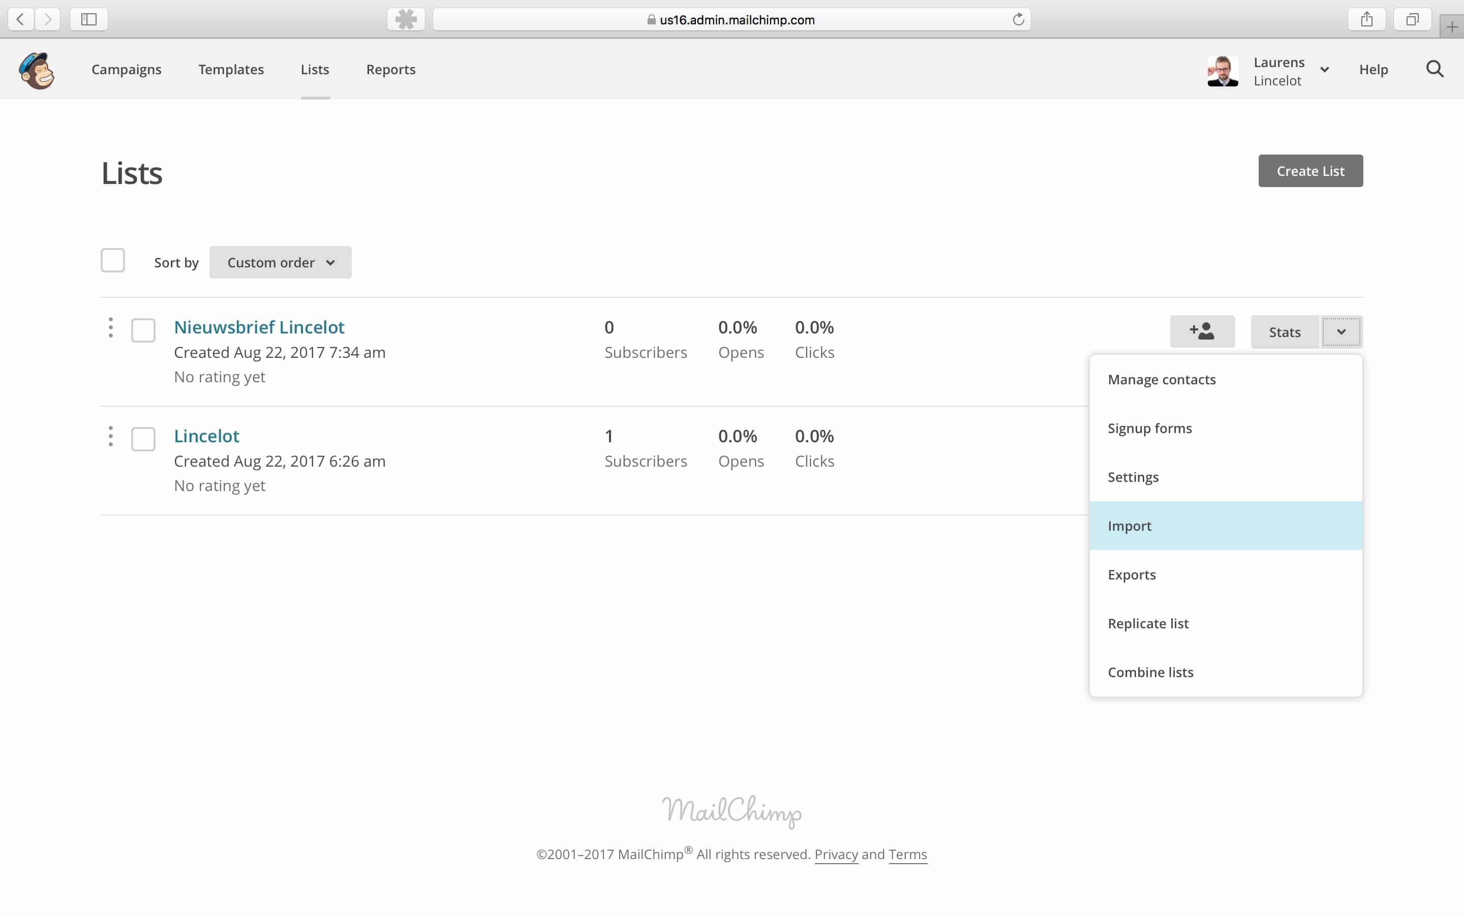The image size is (1464, 915).
Task: Click Laurens Lincelot profile avatar
Action: 1223,71
